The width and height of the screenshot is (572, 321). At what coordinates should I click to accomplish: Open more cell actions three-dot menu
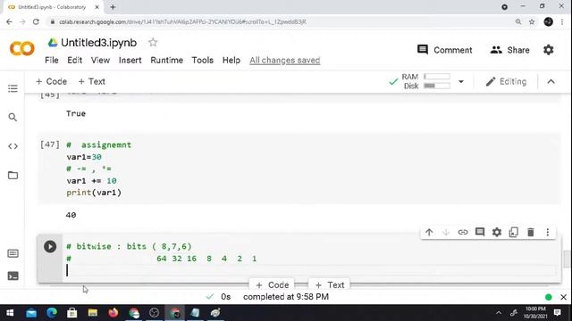pyautogui.click(x=548, y=232)
